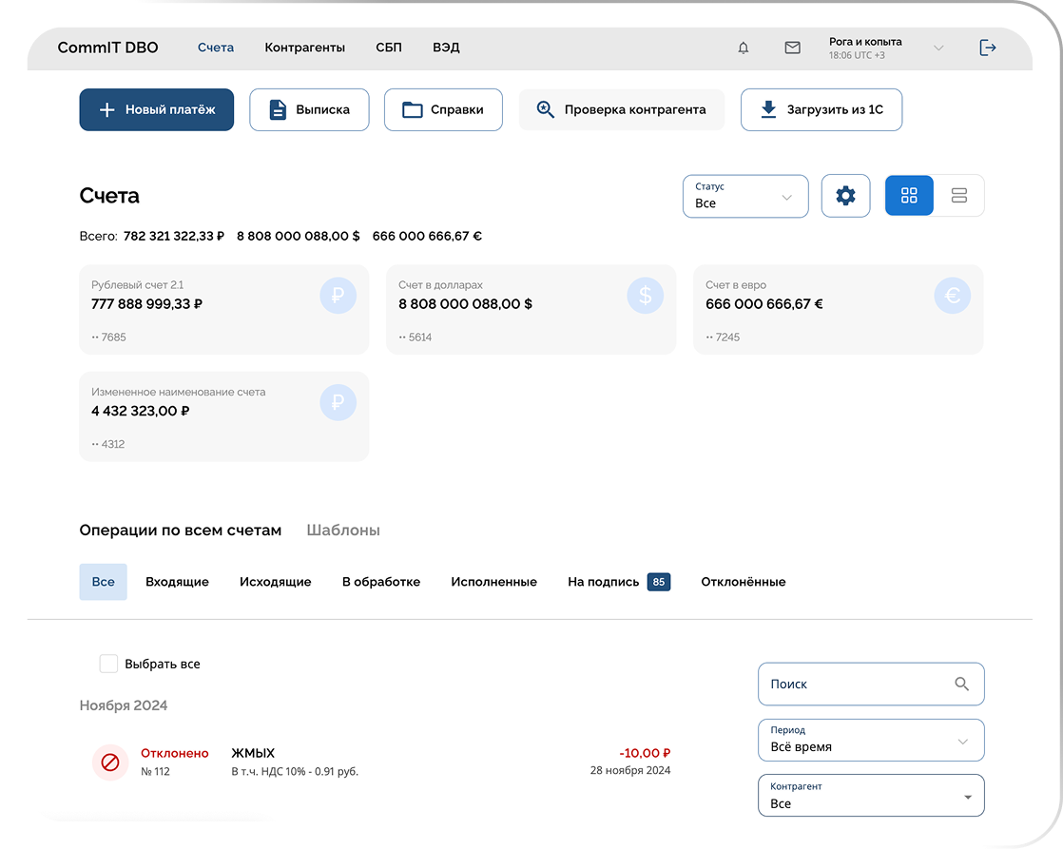Viewport: 1063px width, 849px height.
Task: Expand the Период dropdown
Action: (870, 740)
